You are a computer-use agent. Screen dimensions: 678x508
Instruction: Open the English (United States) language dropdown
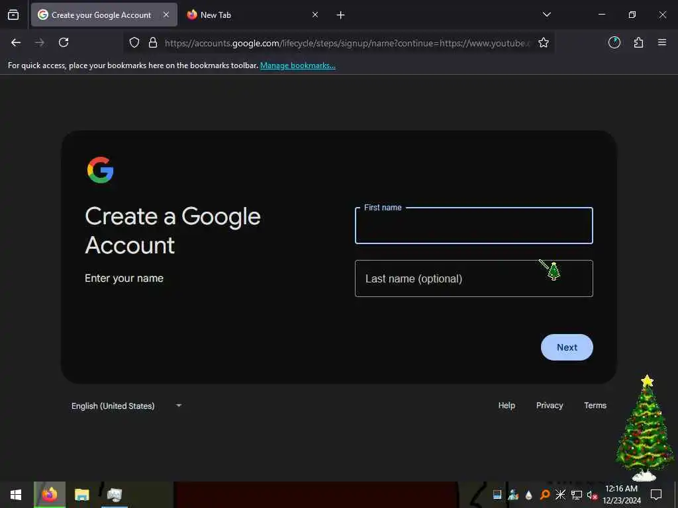click(126, 405)
